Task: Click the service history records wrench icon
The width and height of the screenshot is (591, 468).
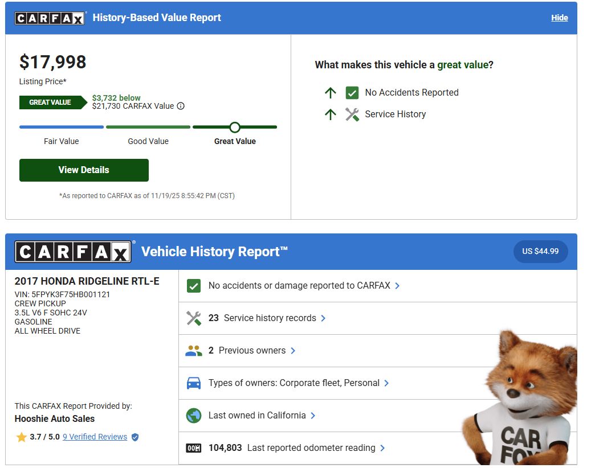Action: [194, 318]
